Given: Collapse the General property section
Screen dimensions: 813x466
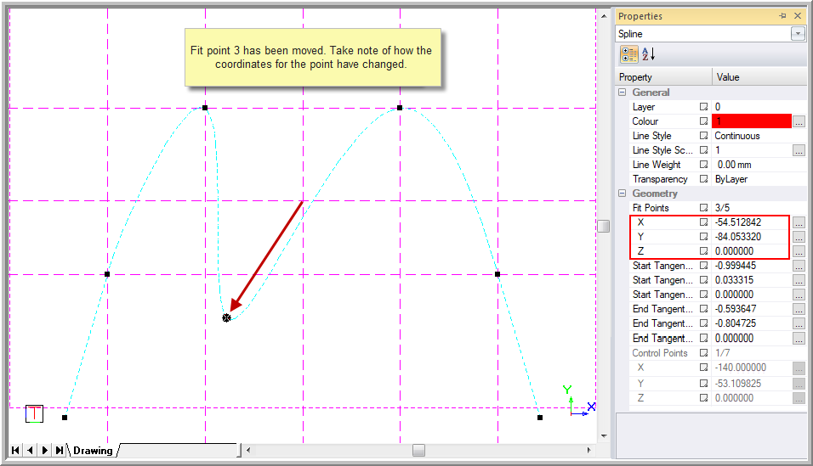Looking at the screenshot, I should point(623,93).
